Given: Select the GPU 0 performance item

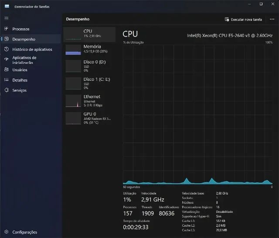Looking at the screenshot, I should click(89, 118).
